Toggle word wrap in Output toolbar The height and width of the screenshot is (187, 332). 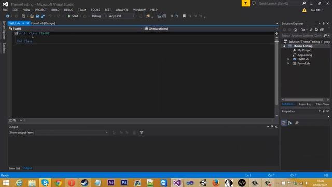pyautogui.click(x=141, y=133)
